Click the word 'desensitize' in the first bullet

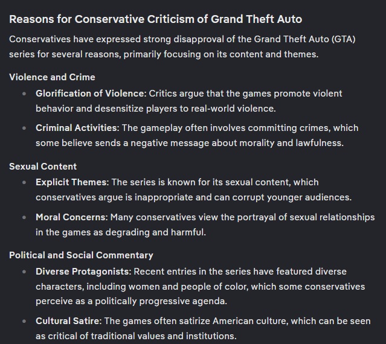coord(119,109)
